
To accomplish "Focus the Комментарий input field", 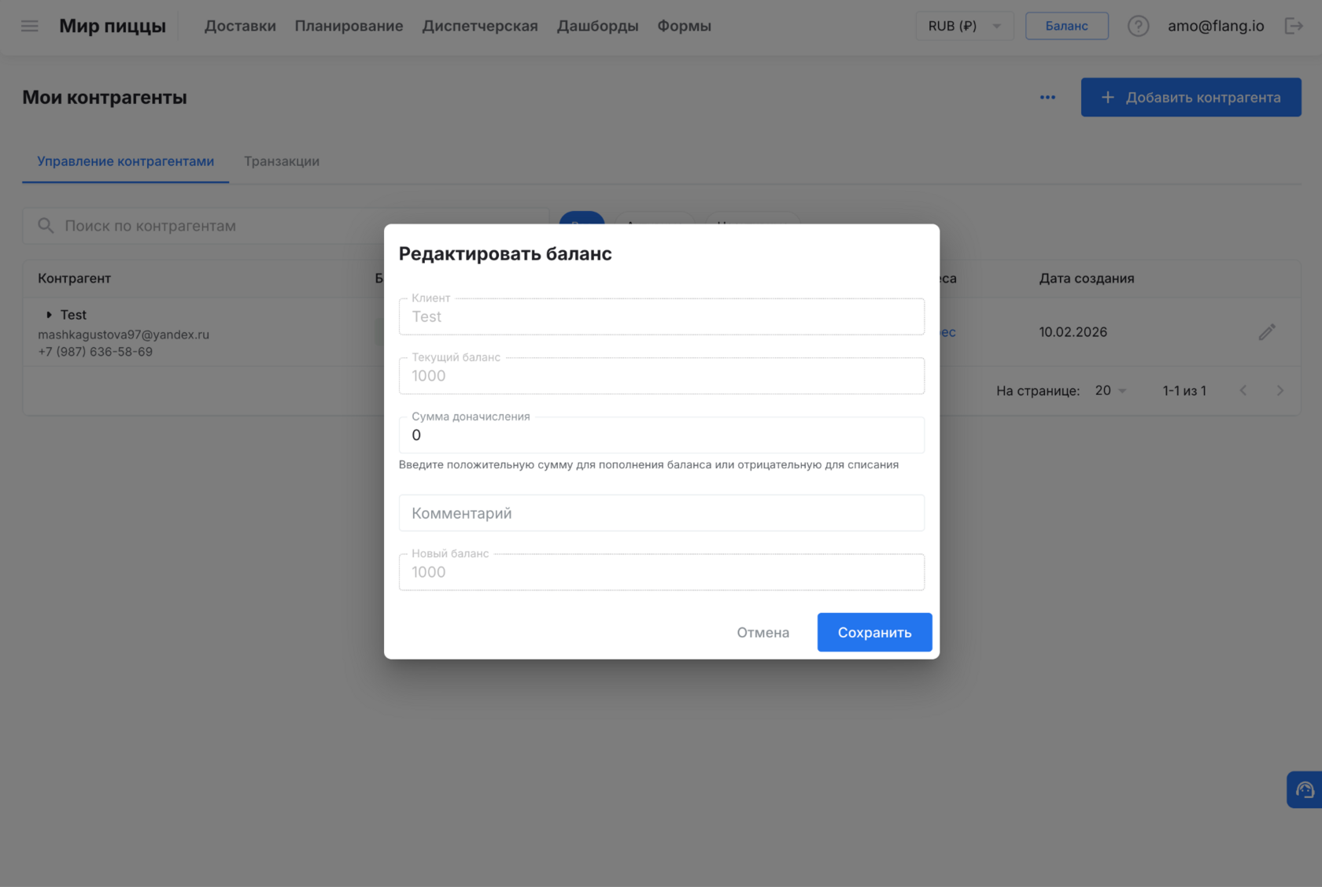I will 661,513.
